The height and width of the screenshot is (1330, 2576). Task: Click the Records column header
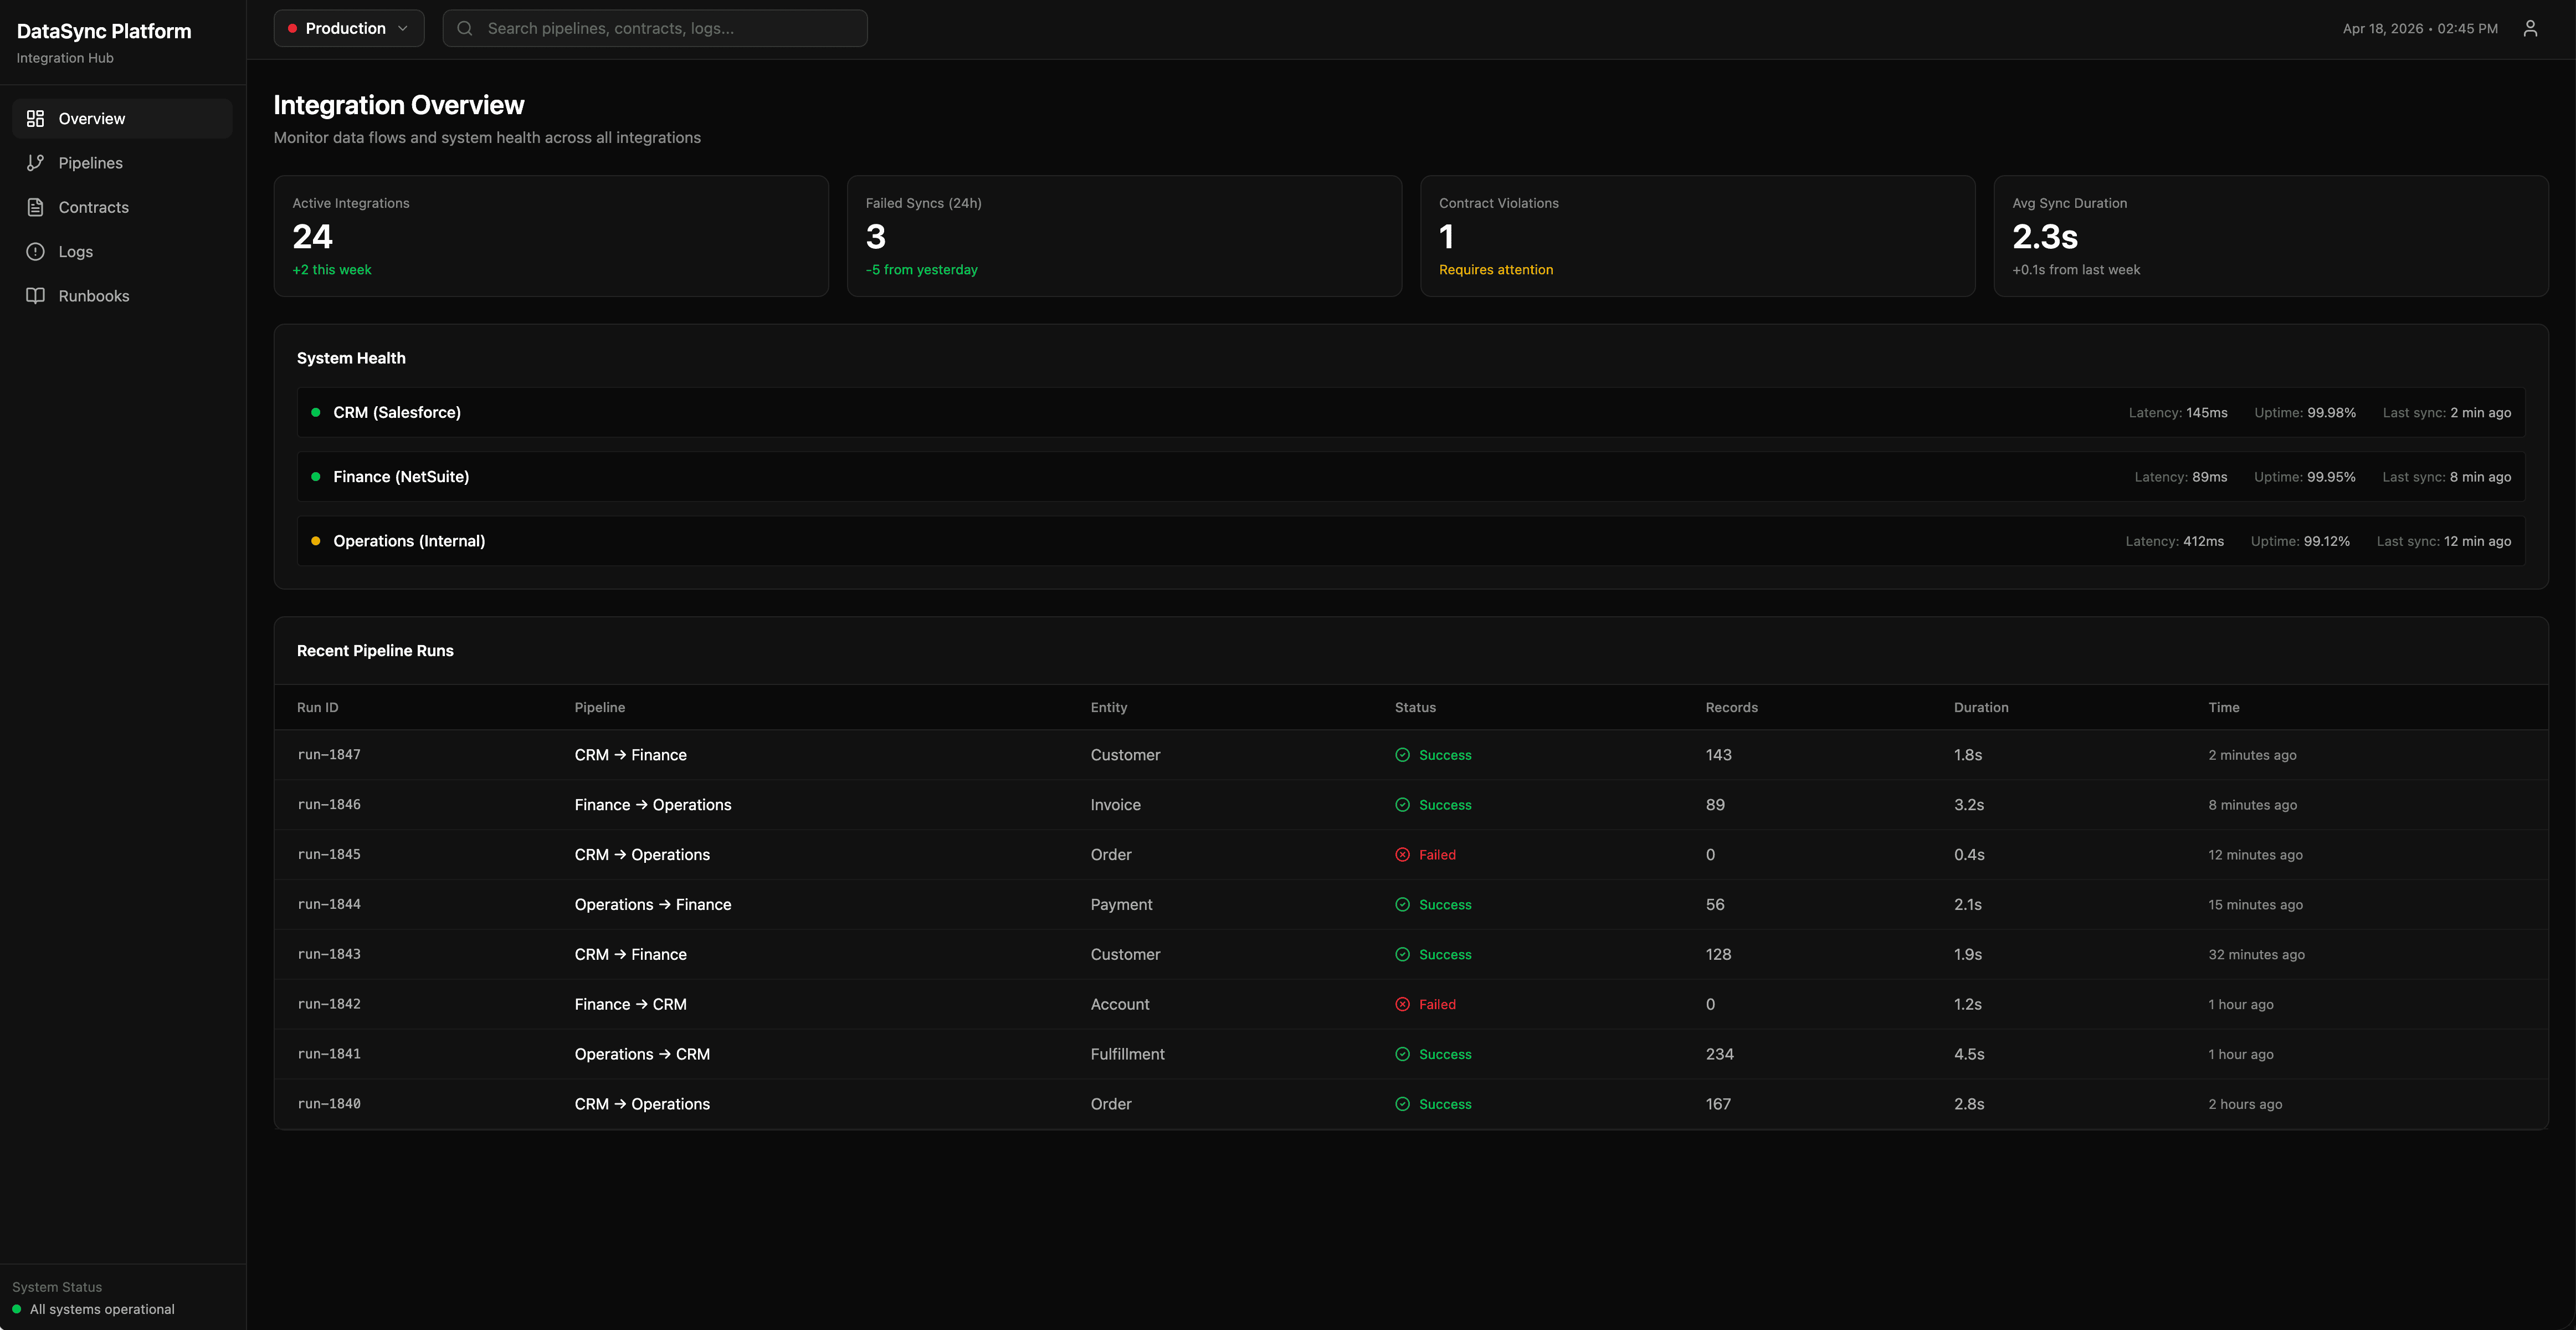click(1731, 707)
